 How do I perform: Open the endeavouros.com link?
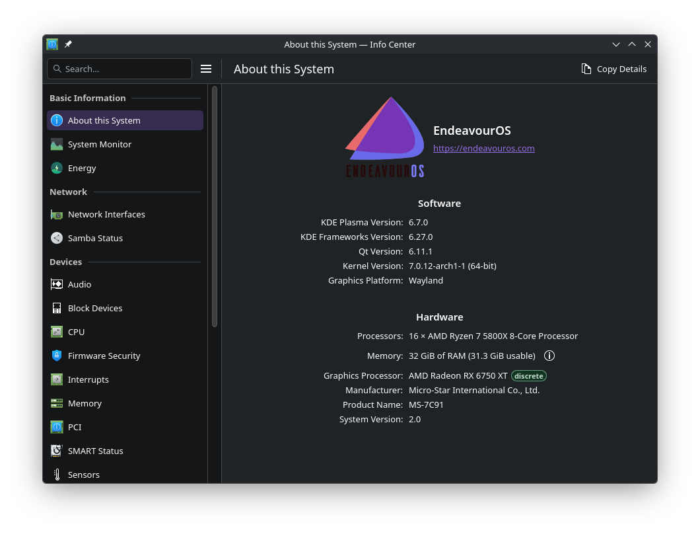point(483,148)
